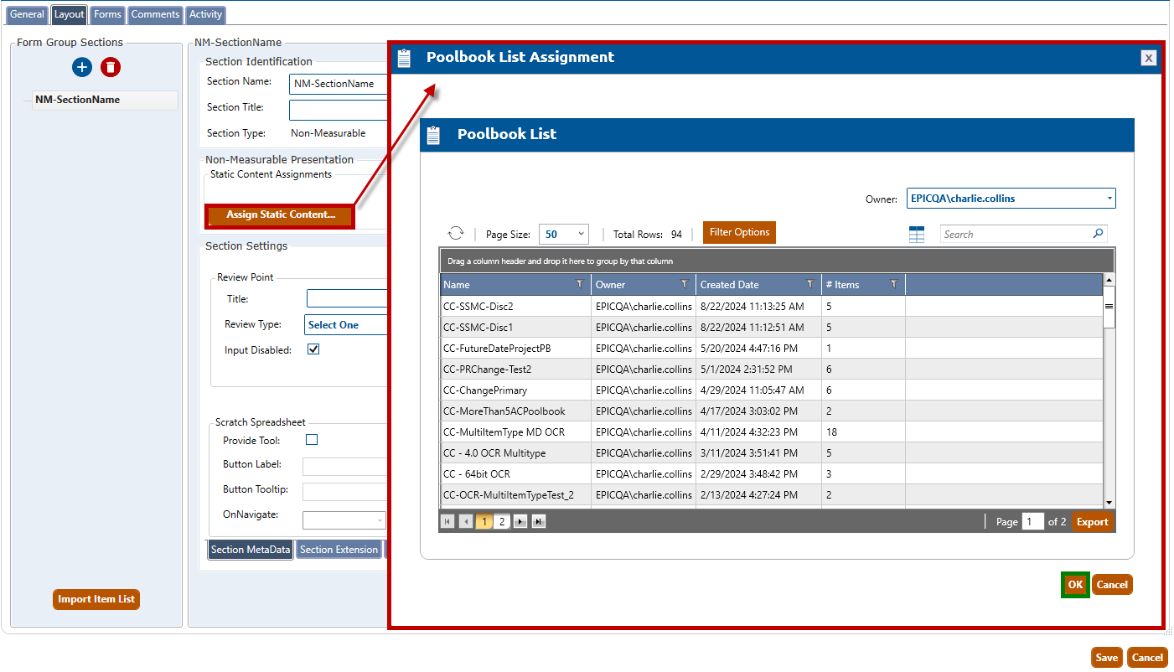Enable the Provide Tool checkbox
Screen dimensions: 1174x672
point(312,440)
